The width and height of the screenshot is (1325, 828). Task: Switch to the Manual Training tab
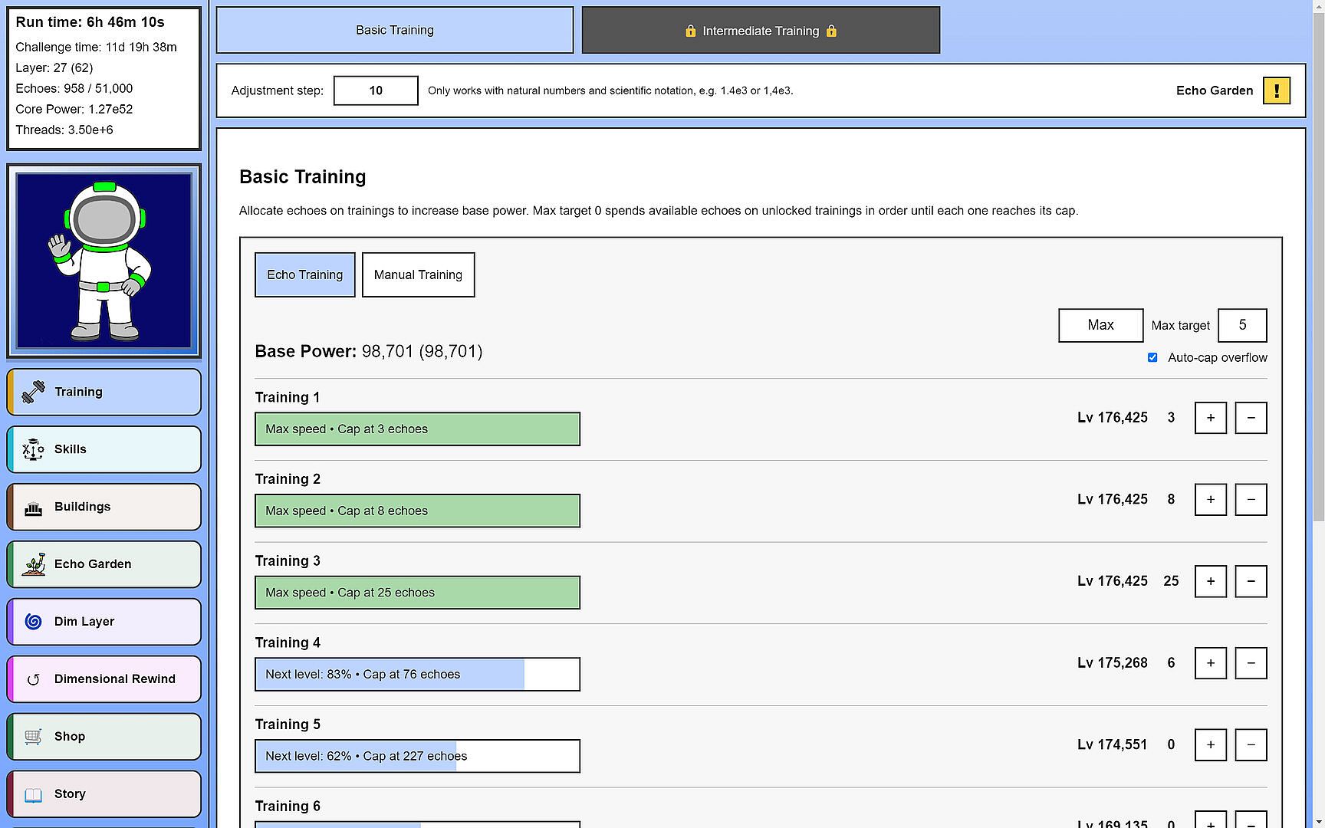pos(418,274)
